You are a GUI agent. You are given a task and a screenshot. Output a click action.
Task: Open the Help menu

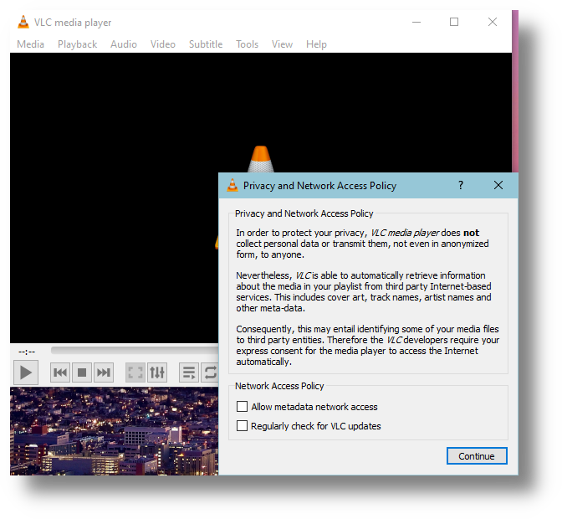(x=316, y=44)
